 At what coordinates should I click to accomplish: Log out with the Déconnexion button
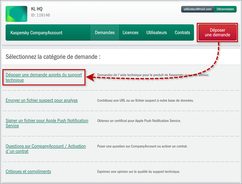click(x=225, y=9)
